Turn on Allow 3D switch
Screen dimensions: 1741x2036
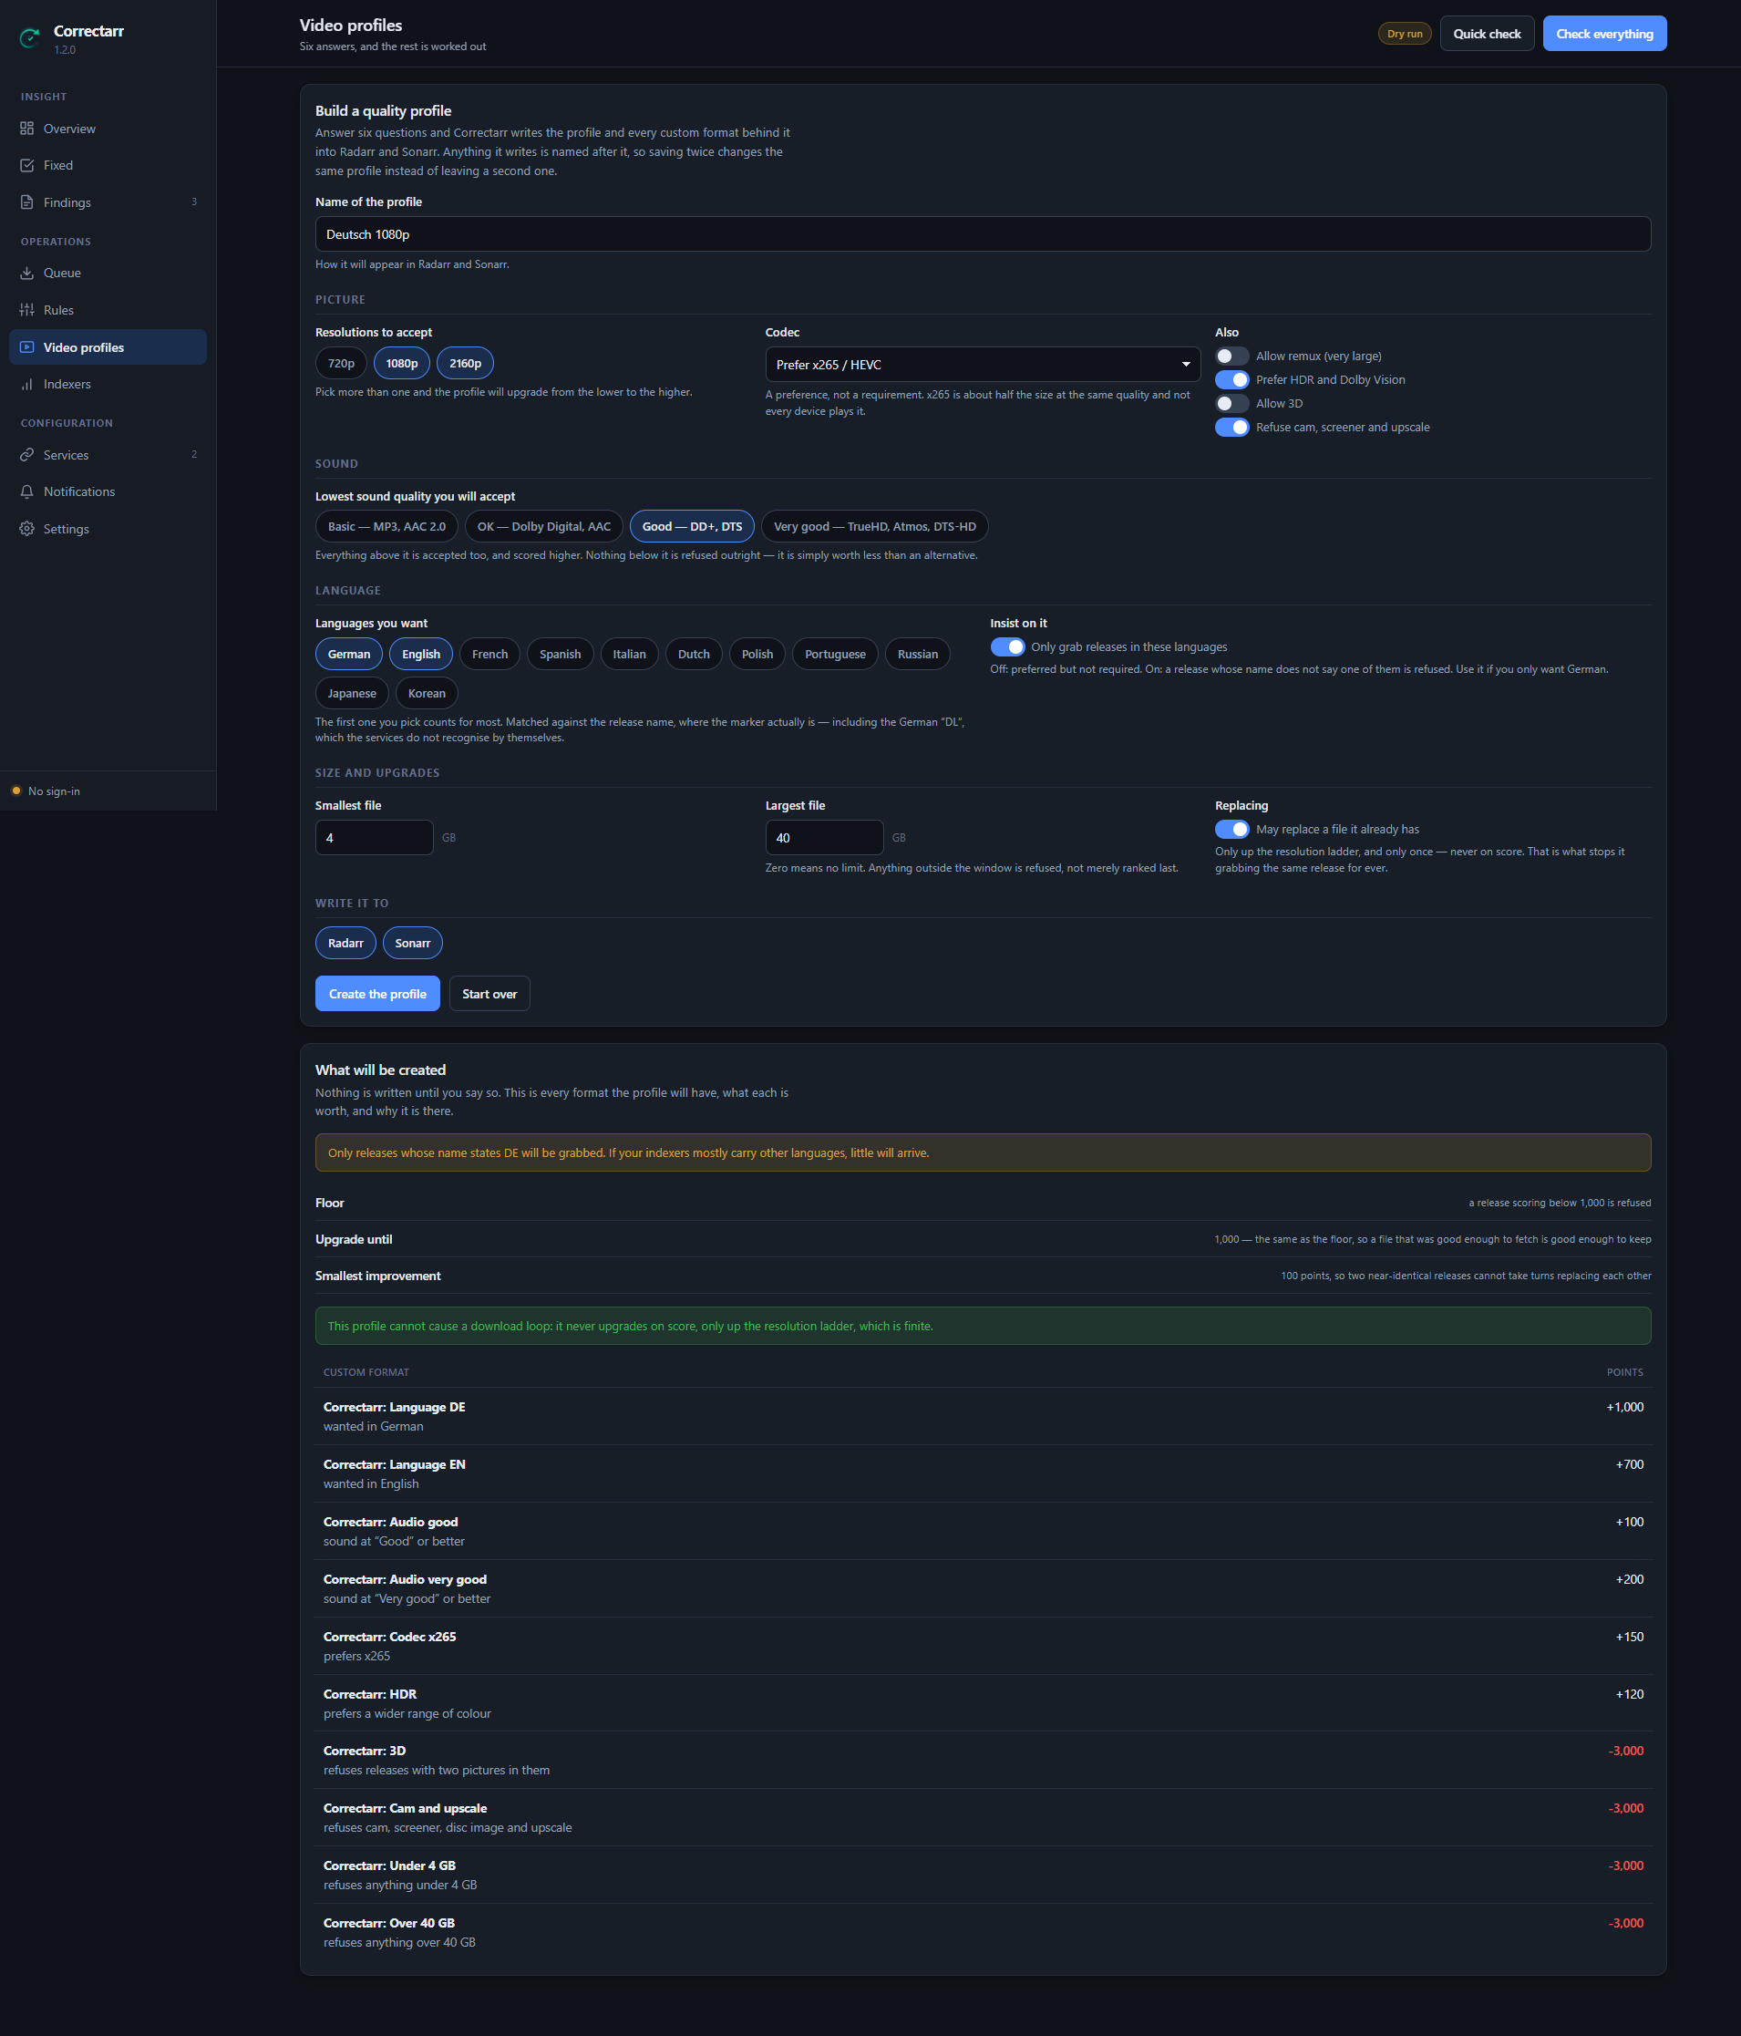(1231, 403)
